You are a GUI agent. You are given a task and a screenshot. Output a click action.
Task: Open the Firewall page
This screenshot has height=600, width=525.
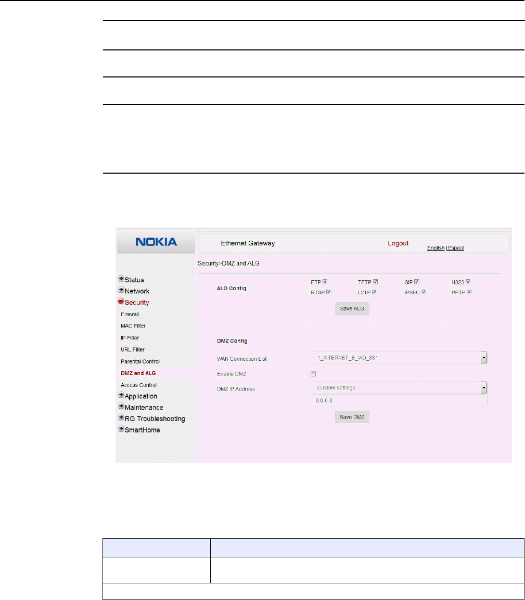coord(130,314)
